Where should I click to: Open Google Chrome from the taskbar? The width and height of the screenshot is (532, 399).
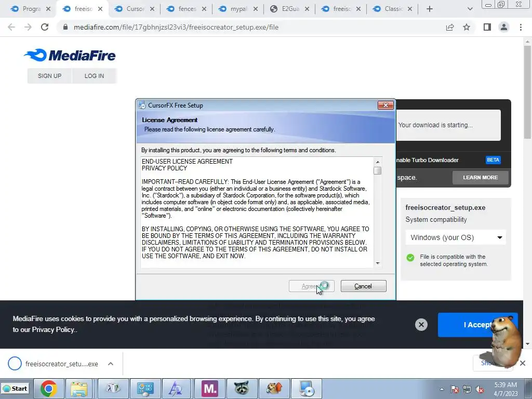[x=48, y=389]
